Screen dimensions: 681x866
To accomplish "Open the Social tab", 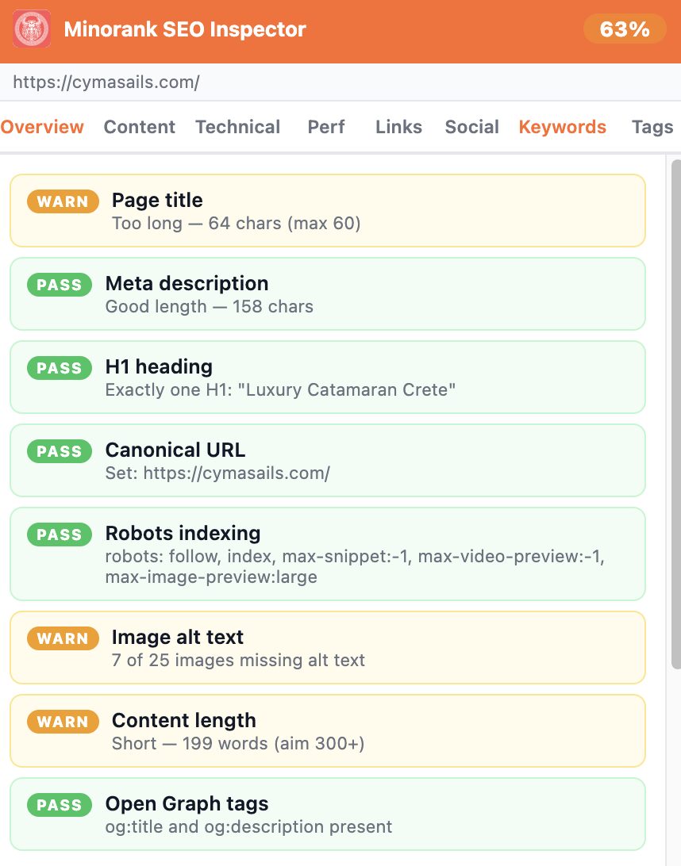I will [x=472, y=126].
